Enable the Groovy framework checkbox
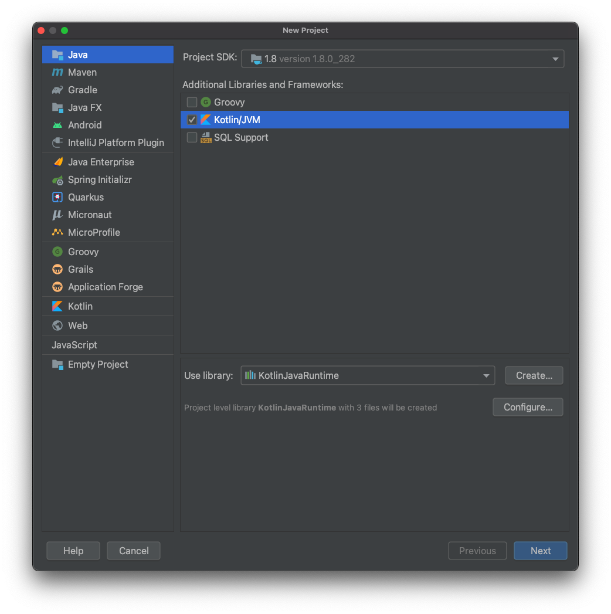This screenshot has width=611, height=614. tap(192, 102)
